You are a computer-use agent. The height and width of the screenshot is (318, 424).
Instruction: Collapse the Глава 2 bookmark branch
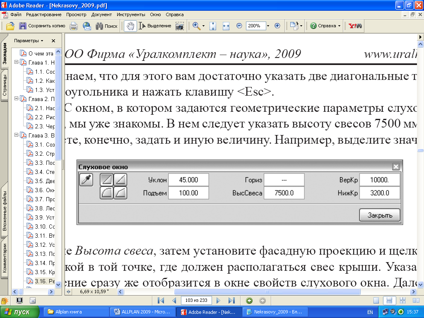[16, 99]
